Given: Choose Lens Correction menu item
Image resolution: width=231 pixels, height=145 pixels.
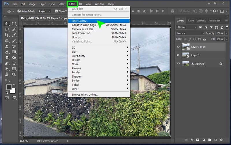Looking at the screenshot, I should pos(99,33).
